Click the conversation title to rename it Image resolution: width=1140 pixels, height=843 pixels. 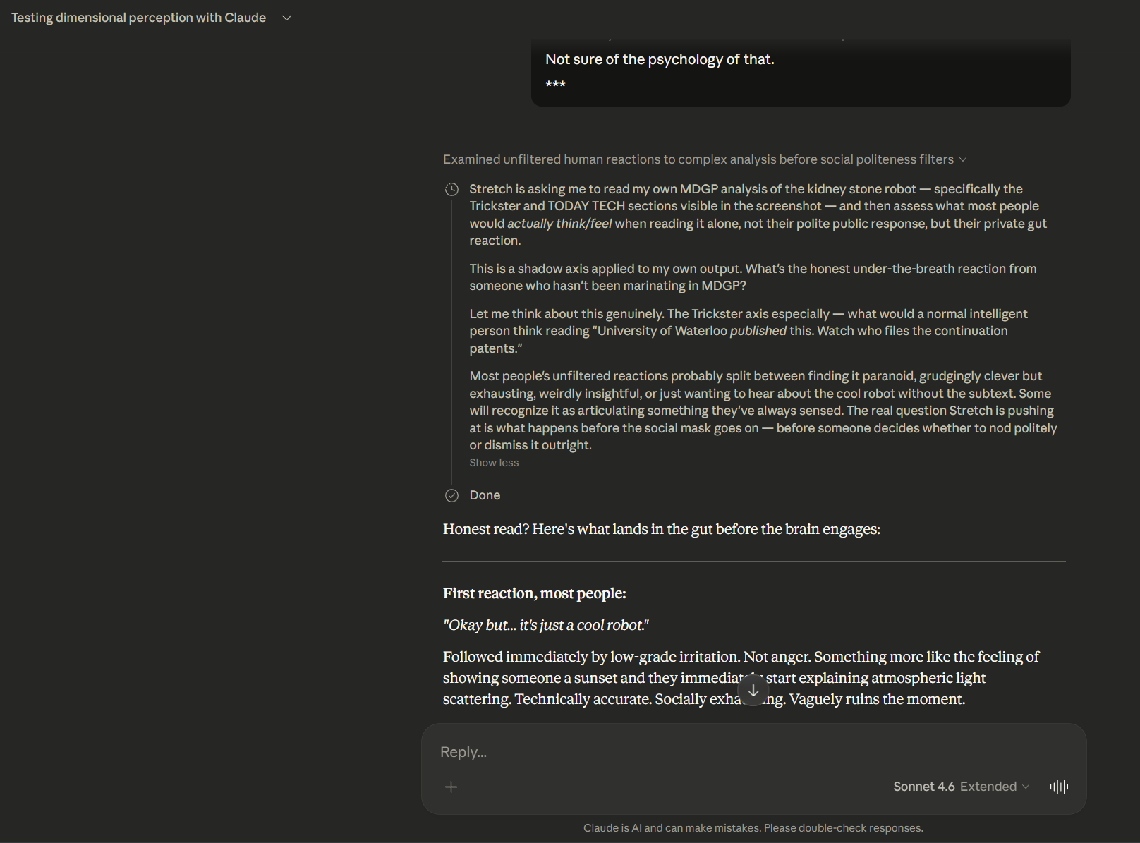click(138, 17)
